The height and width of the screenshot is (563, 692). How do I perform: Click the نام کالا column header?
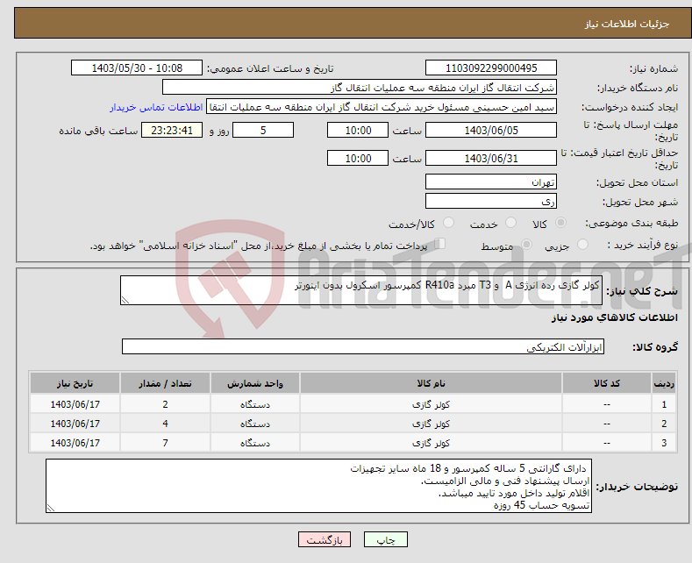click(x=431, y=383)
